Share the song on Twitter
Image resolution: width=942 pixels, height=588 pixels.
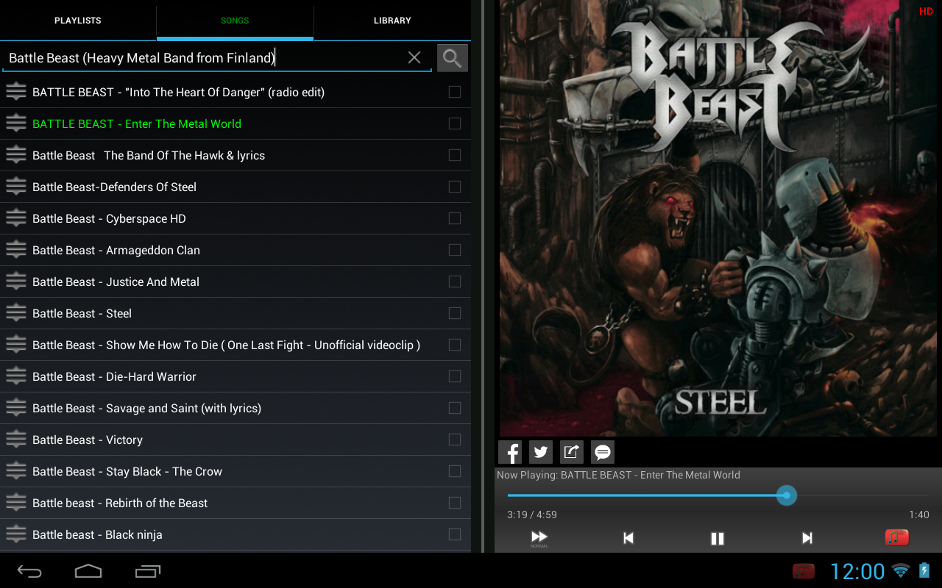540,452
